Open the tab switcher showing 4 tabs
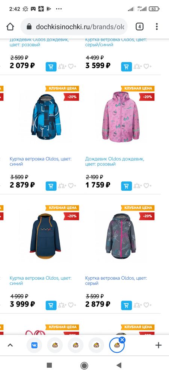 (x=140, y=27)
